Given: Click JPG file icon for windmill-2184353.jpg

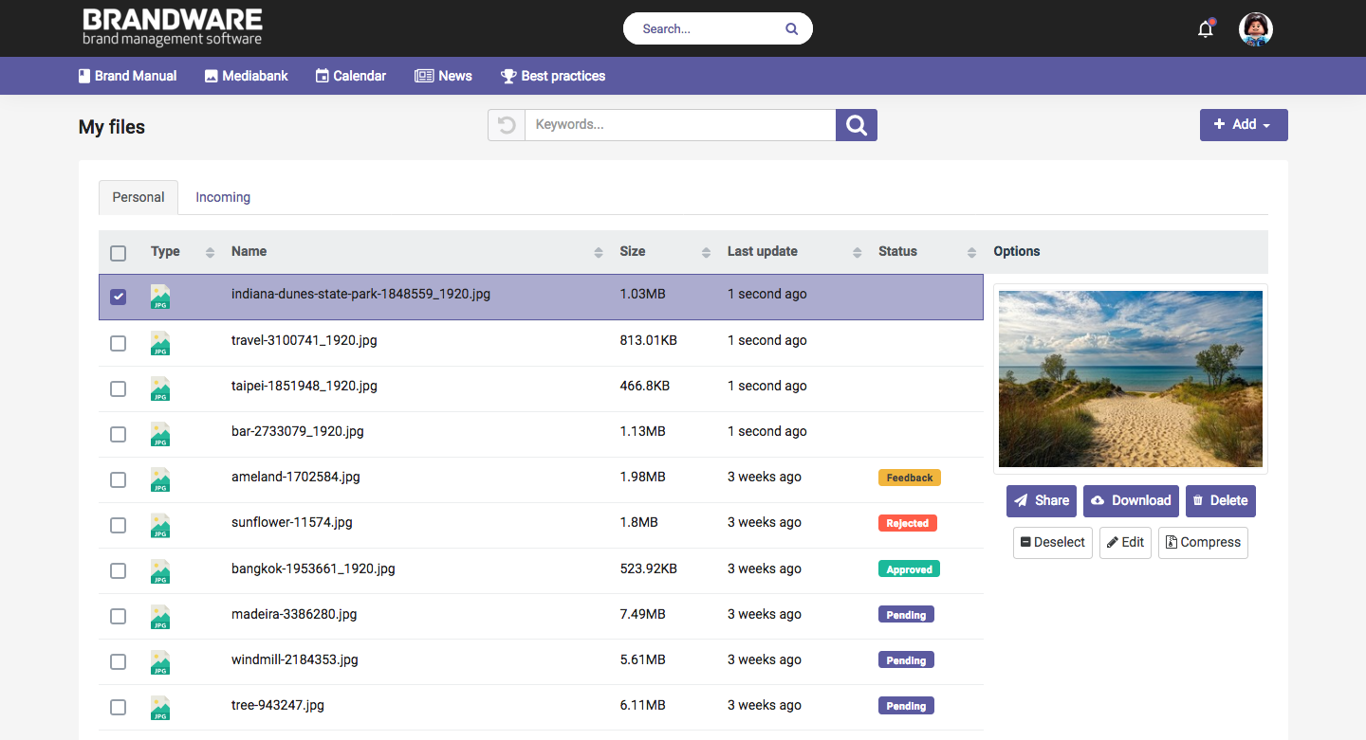Looking at the screenshot, I should [x=160, y=662].
